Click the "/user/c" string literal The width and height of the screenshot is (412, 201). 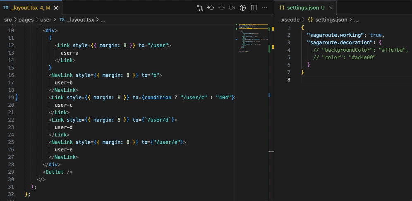point(194,98)
